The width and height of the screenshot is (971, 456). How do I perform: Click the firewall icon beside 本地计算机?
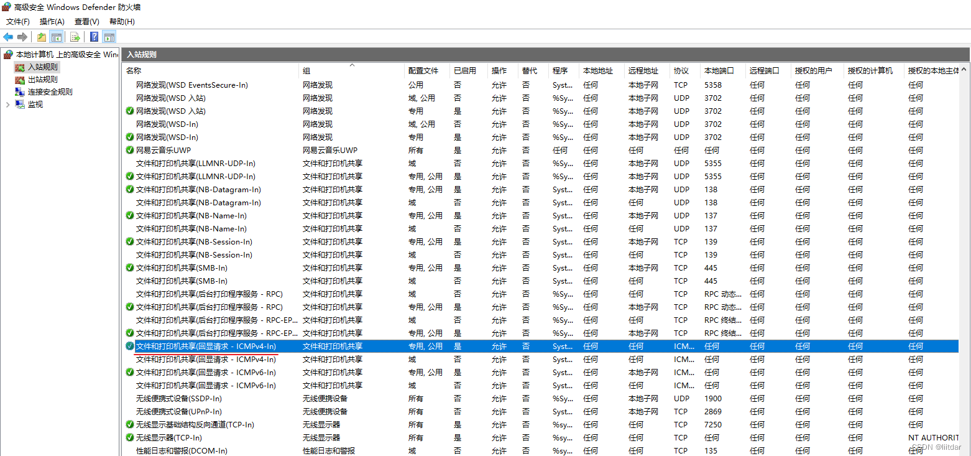[x=7, y=54]
